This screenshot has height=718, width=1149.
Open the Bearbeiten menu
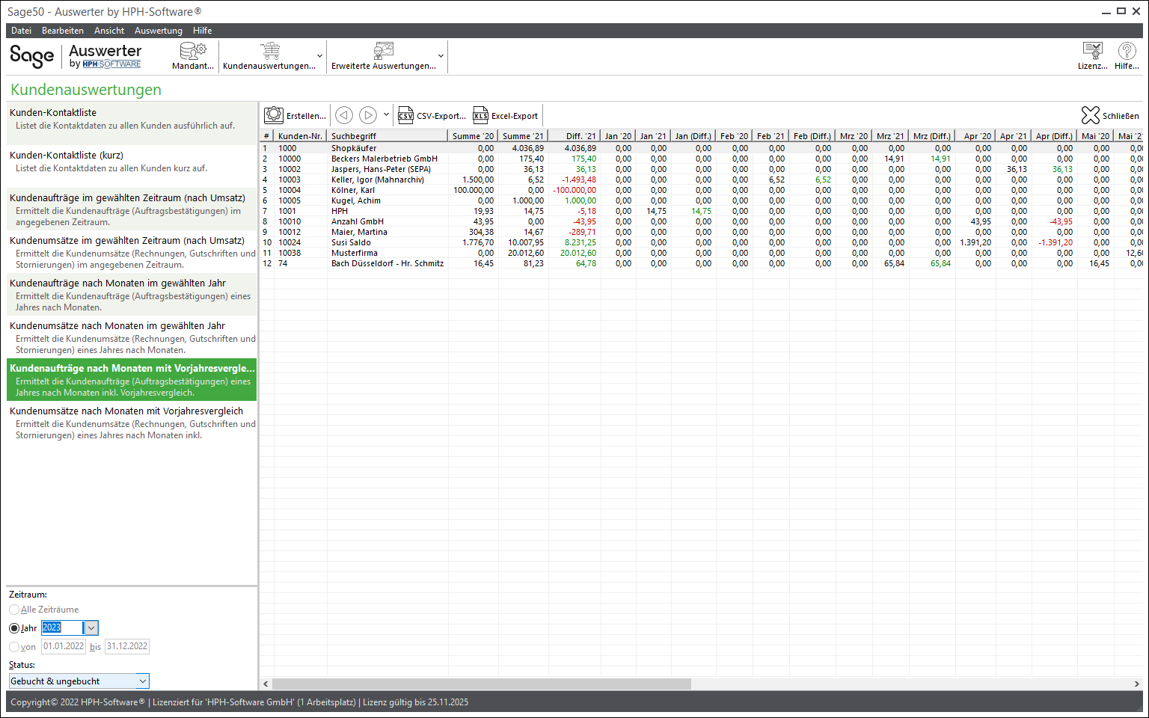(63, 31)
